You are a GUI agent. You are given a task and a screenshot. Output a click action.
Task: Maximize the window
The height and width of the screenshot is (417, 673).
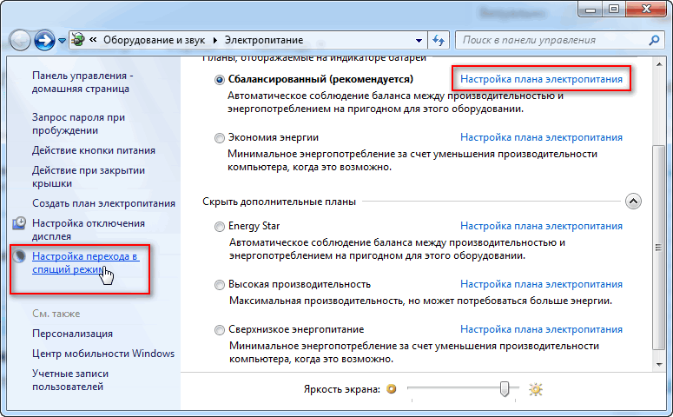pos(614,10)
